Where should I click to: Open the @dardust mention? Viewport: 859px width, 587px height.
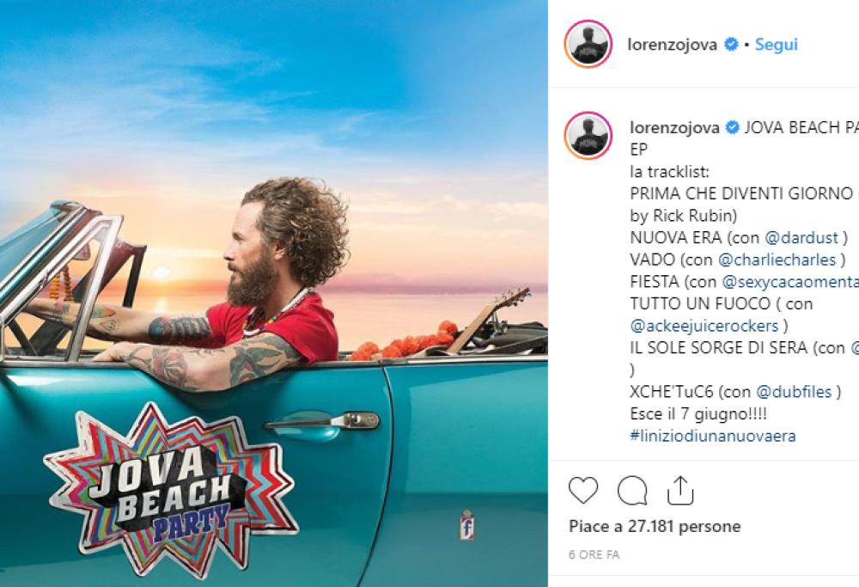click(x=801, y=238)
